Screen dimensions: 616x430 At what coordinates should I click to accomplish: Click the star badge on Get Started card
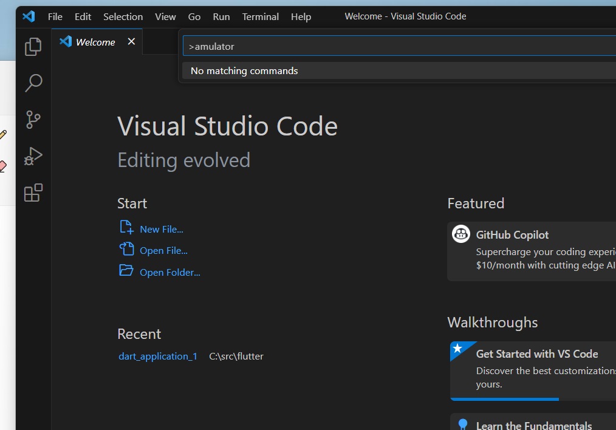(x=457, y=348)
